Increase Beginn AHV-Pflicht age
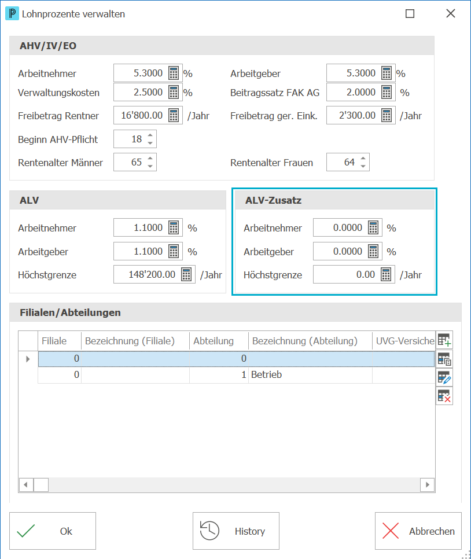The height and width of the screenshot is (559, 471). (150, 135)
